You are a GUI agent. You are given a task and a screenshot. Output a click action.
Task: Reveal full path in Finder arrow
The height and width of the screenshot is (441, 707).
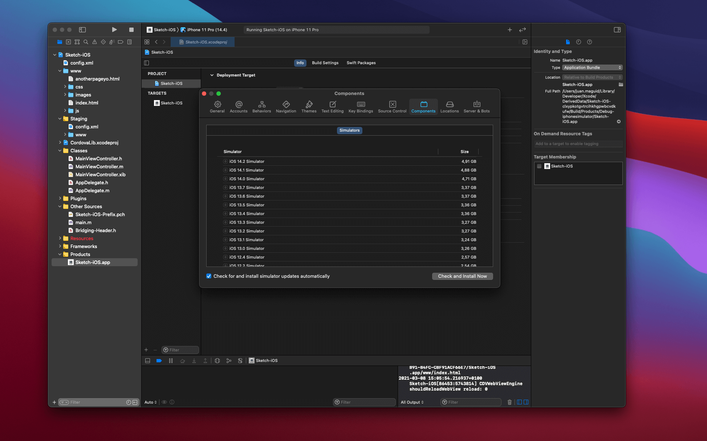pos(619,121)
